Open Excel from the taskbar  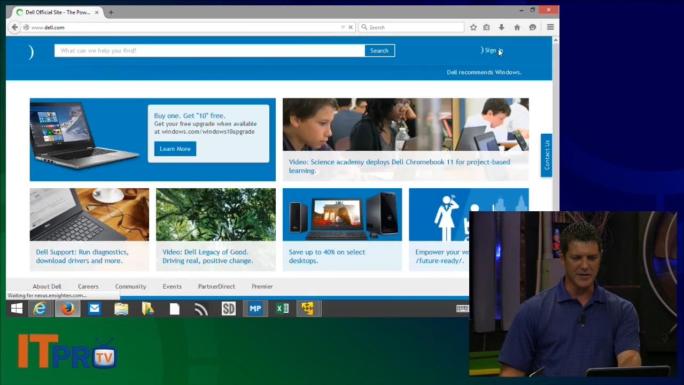282,309
